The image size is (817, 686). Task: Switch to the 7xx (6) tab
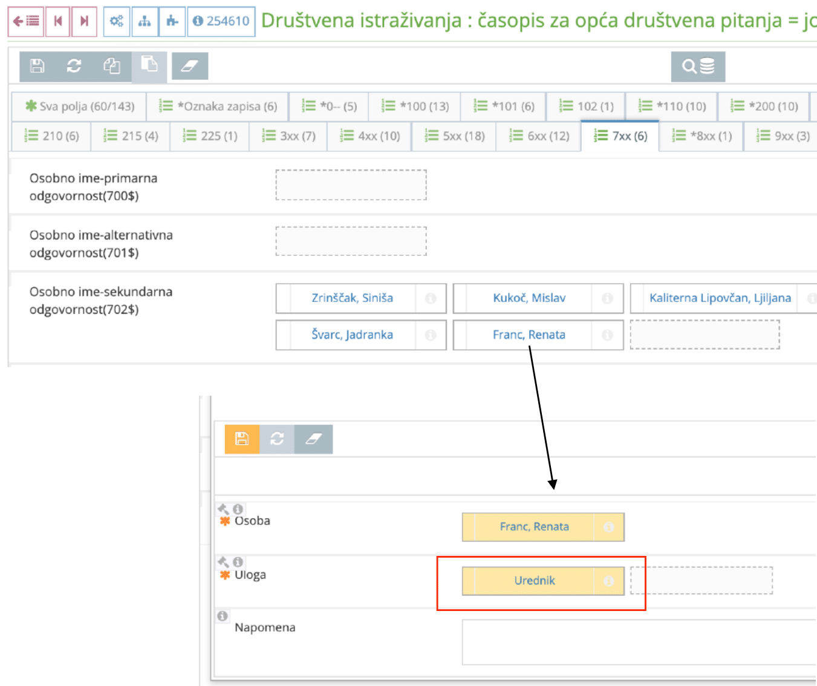(620, 136)
